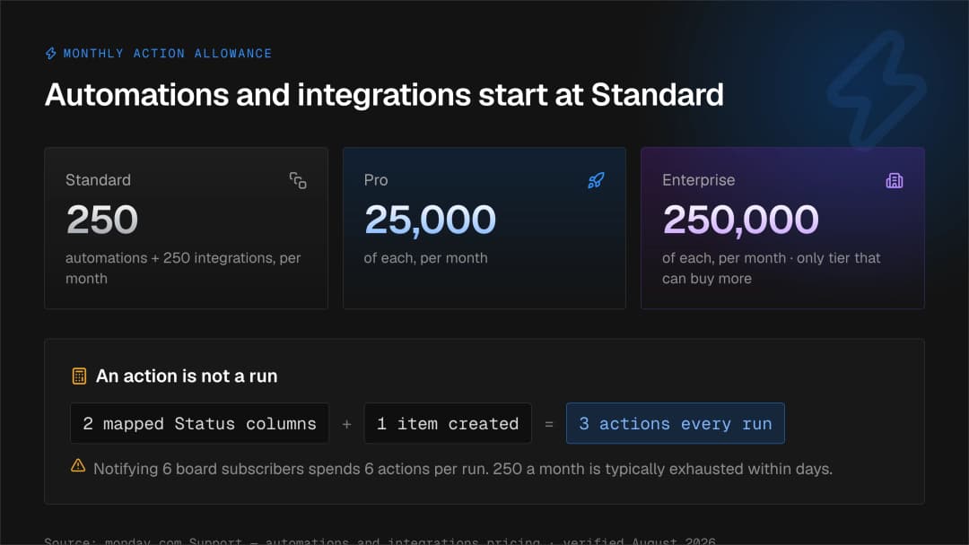The height and width of the screenshot is (545, 969).
Task: Click the '25,000' figure in the Pro card
Action: [x=430, y=220]
